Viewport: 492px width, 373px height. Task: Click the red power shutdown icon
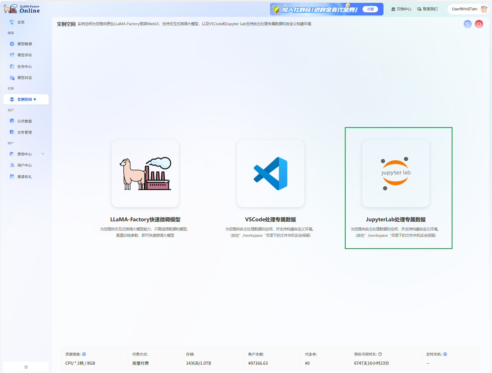pyautogui.click(x=479, y=24)
